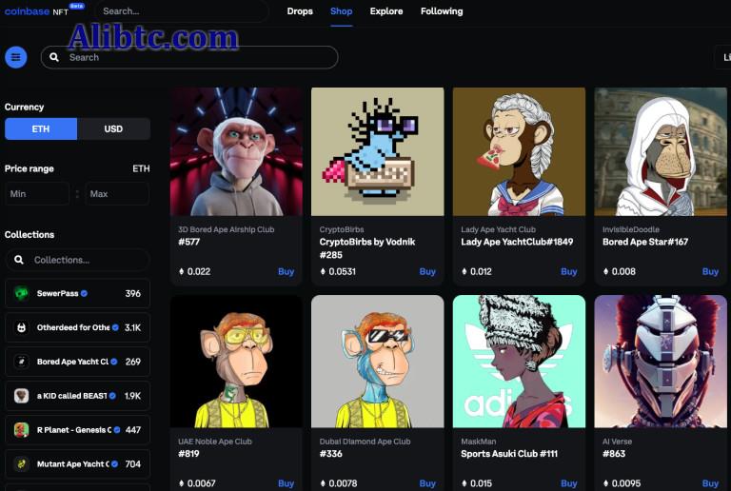Viewport: 731px width, 491px height.
Task: Buy Sports Asuki Club #111
Action: point(568,483)
